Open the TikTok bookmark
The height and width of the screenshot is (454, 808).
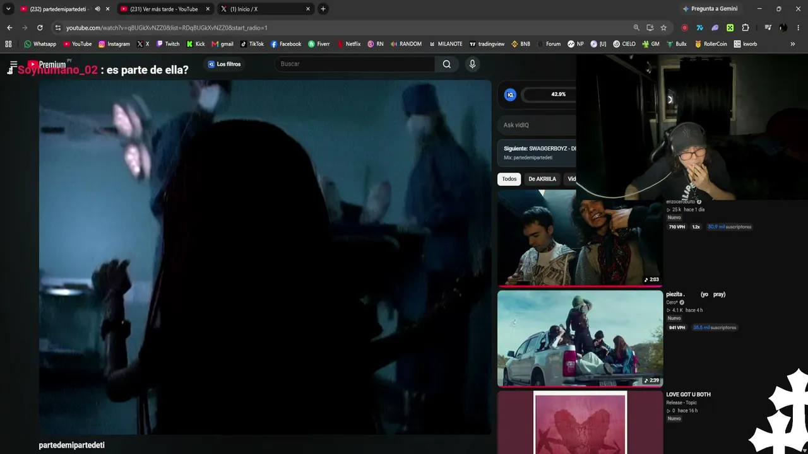(252, 44)
